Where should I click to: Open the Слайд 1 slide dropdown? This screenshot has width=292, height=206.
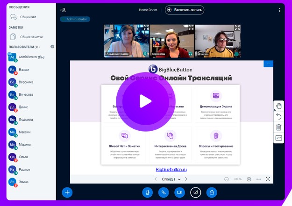pyautogui.click(x=171, y=179)
